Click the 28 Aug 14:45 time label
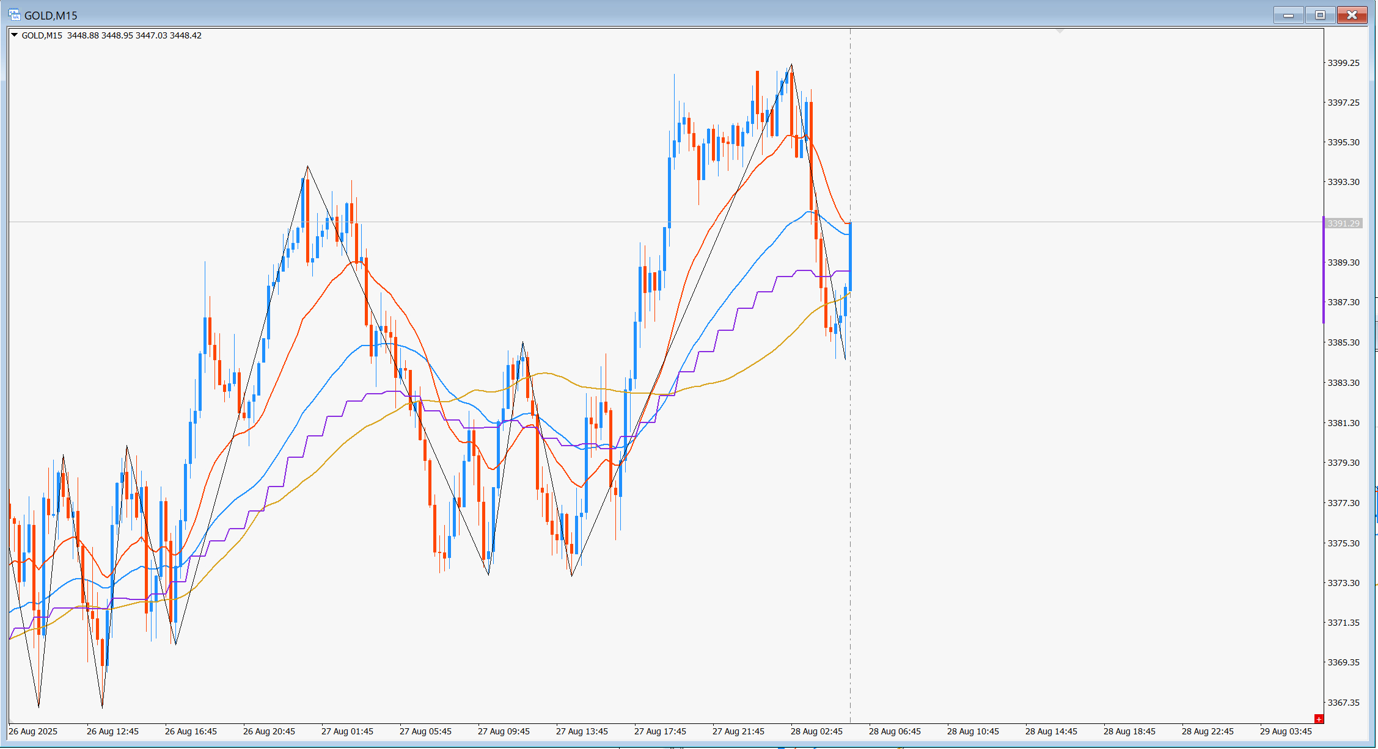 point(1051,731)
